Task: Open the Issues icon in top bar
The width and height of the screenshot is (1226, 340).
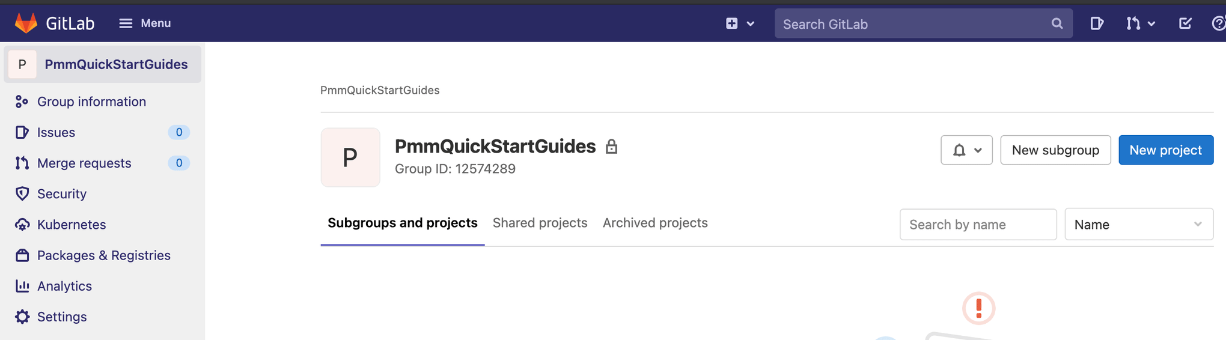Action: 1096,23
